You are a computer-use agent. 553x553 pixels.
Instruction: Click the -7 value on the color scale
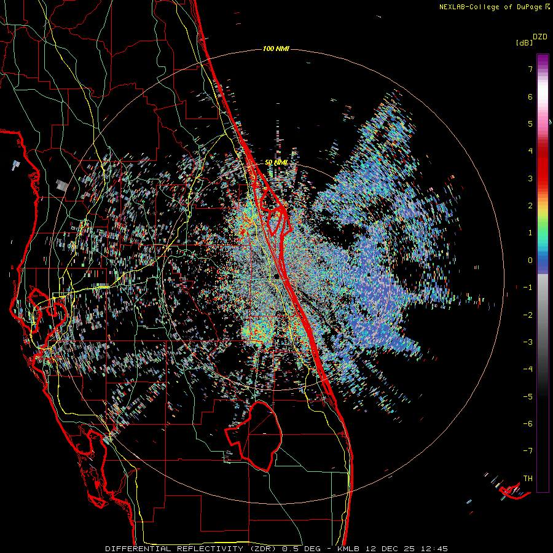click(x=528, y=451)
